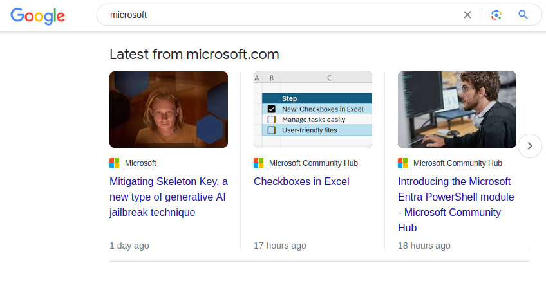The width and height of the screenshot is (546, 286).
Task: Clear the search box text
Action: (x=467, y=15)
